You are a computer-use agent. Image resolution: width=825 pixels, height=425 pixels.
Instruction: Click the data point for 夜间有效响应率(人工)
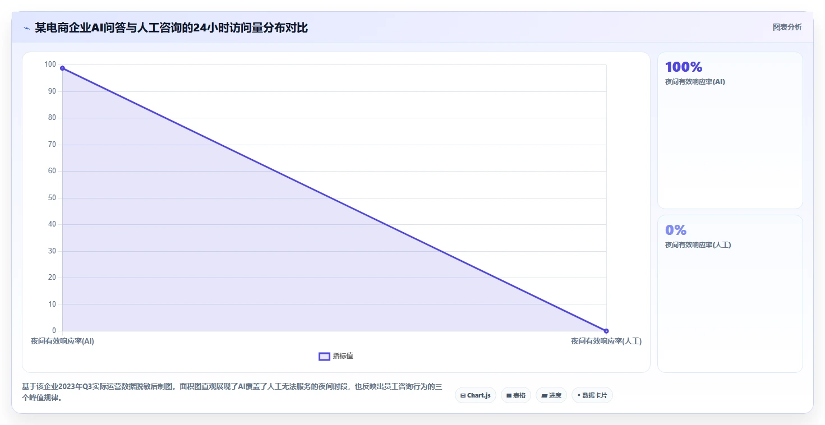click(606, 331)
